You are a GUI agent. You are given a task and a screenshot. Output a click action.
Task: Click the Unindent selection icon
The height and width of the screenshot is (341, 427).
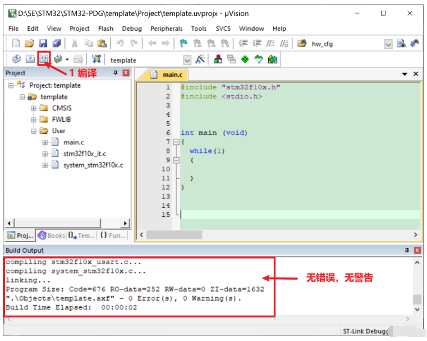[256, 43]
